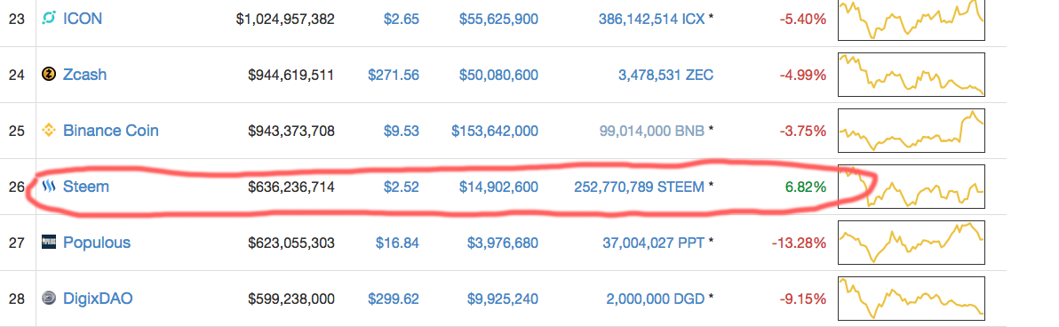
Task: Open the ICON coin name link
Action: point(83,19)
